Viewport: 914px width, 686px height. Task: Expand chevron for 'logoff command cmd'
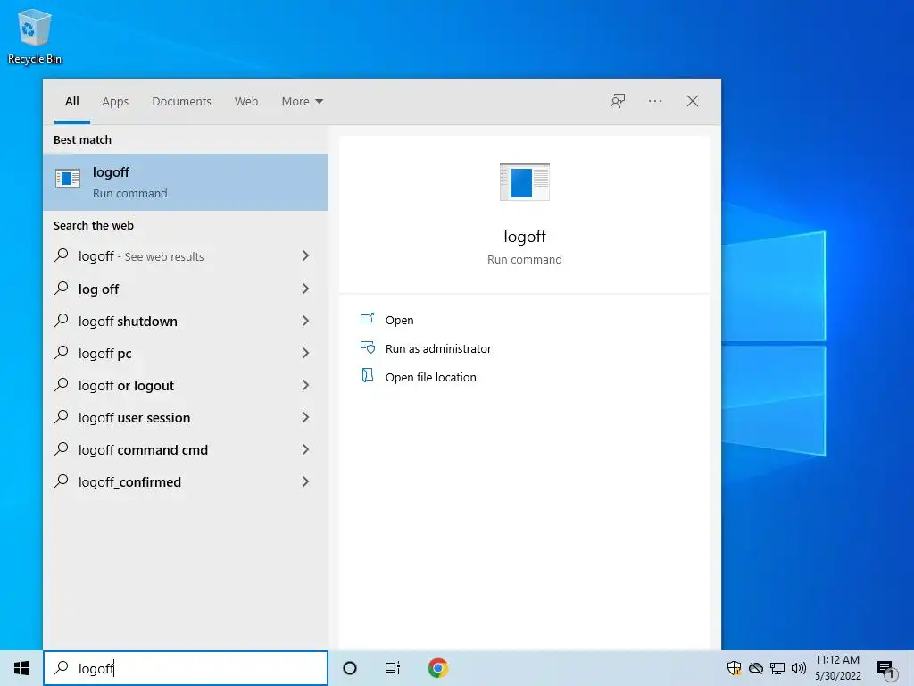(305, 449)
